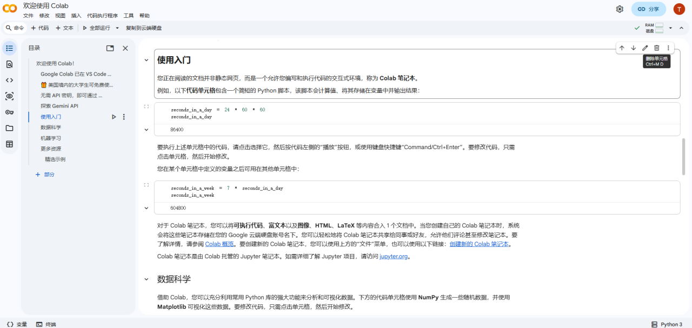Open the 变量 variables inspector

17,324
